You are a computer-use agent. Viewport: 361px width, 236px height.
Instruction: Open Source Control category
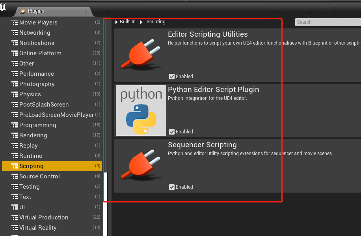click(x=52, y=176)
